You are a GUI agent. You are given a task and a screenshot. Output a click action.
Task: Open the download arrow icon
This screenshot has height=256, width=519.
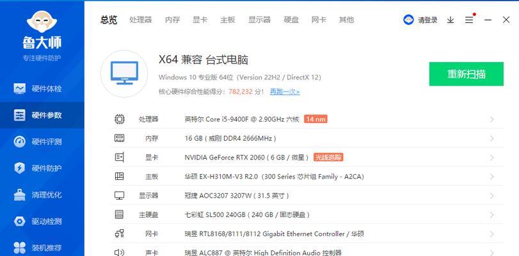pyautogui.click(x=450, y=20)
